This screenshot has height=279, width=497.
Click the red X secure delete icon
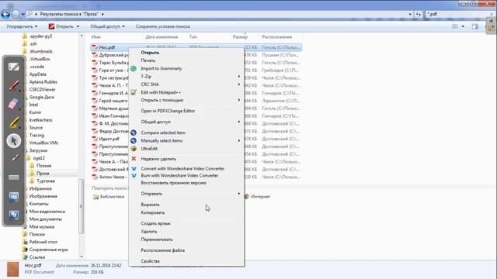pos(134,158)
